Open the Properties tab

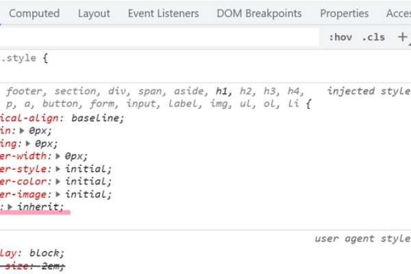345,14
